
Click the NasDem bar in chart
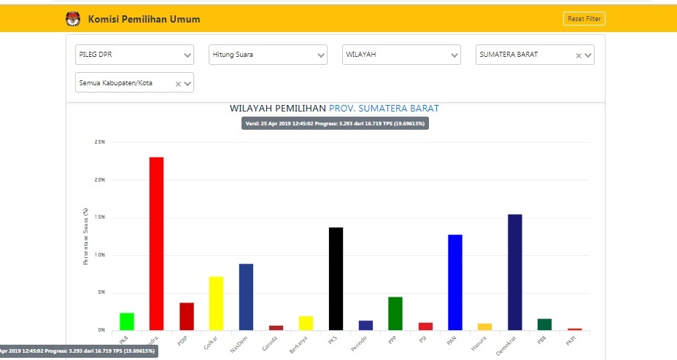[x=246, y=297]
